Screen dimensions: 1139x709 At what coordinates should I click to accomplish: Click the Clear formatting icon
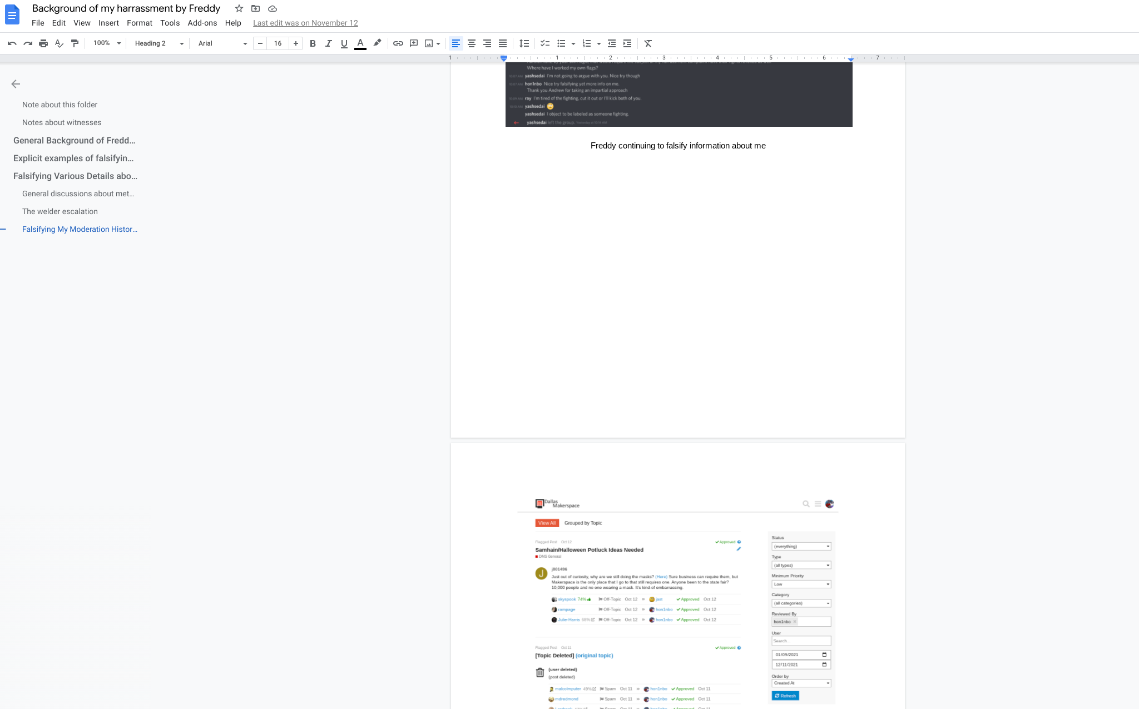[648, 43]
